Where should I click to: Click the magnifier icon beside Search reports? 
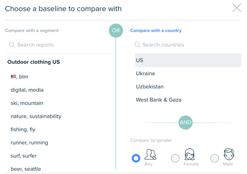tap(12, 45)
